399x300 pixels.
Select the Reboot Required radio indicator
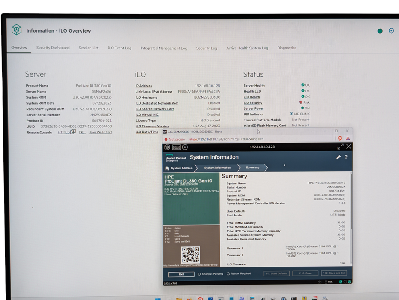pyautogui.click(x=228, y=273)
